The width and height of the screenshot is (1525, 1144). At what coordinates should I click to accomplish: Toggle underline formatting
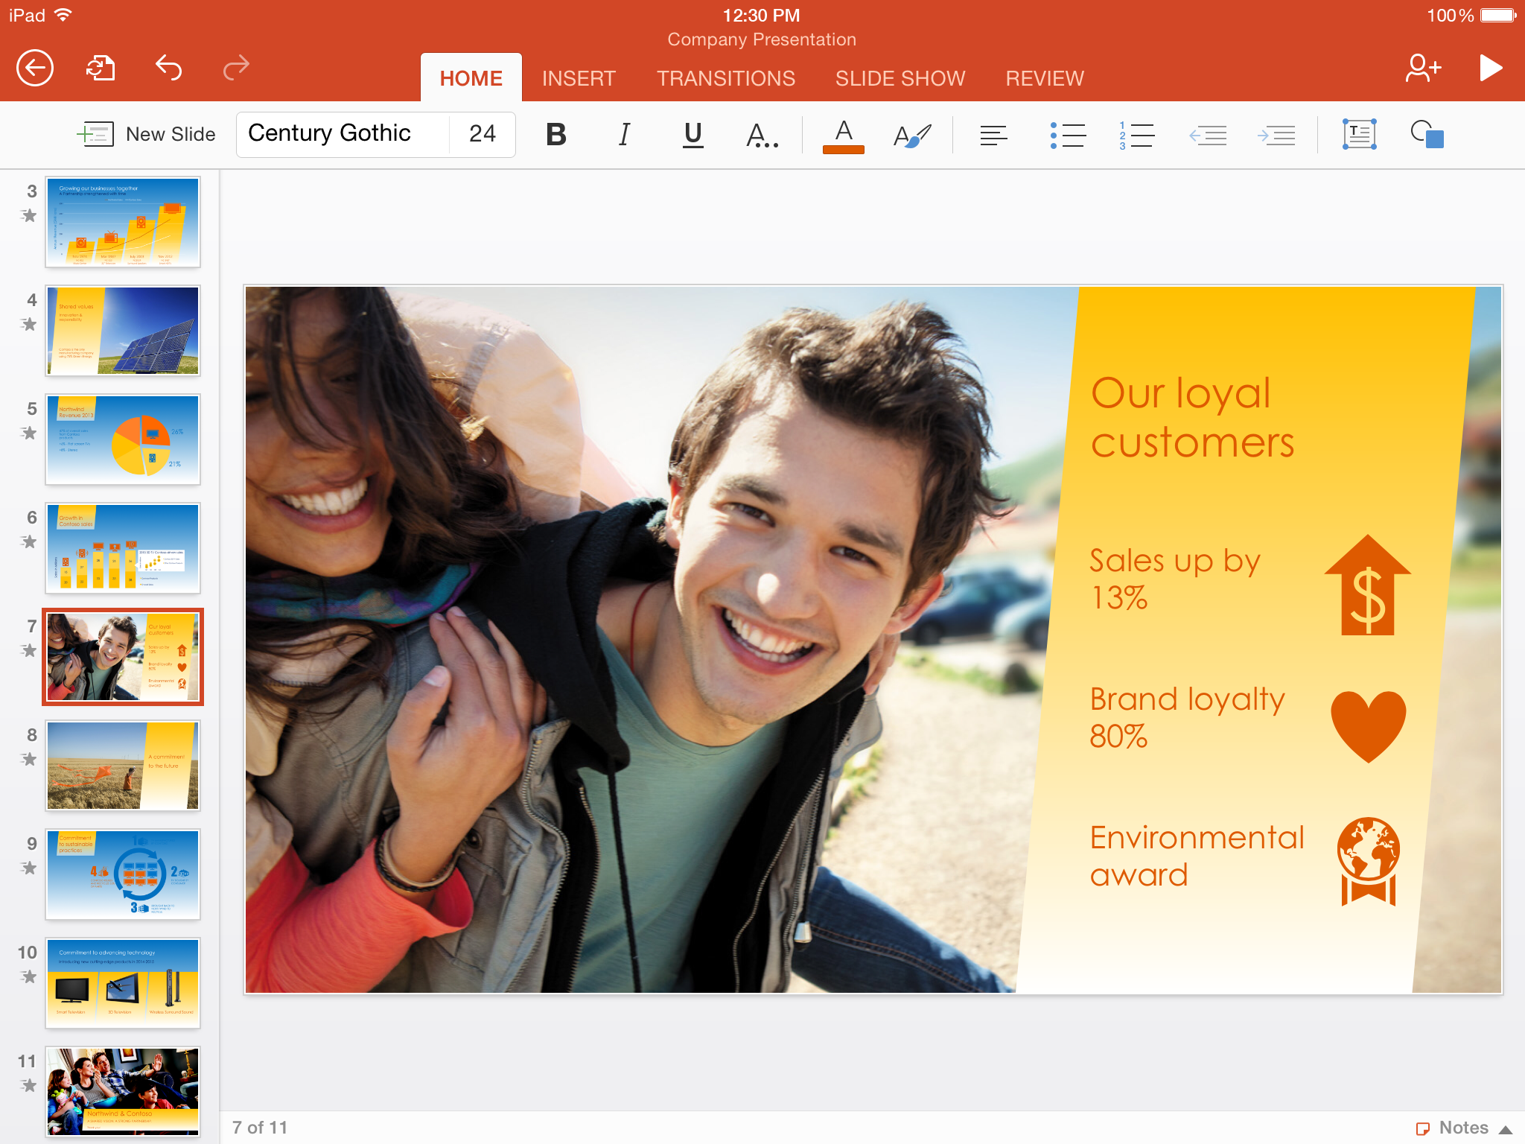click(x=692, y=135)
